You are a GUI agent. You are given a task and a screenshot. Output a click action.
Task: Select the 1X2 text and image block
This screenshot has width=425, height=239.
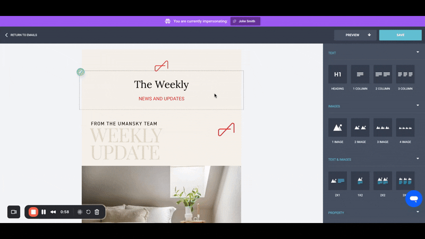click(360, 181)
